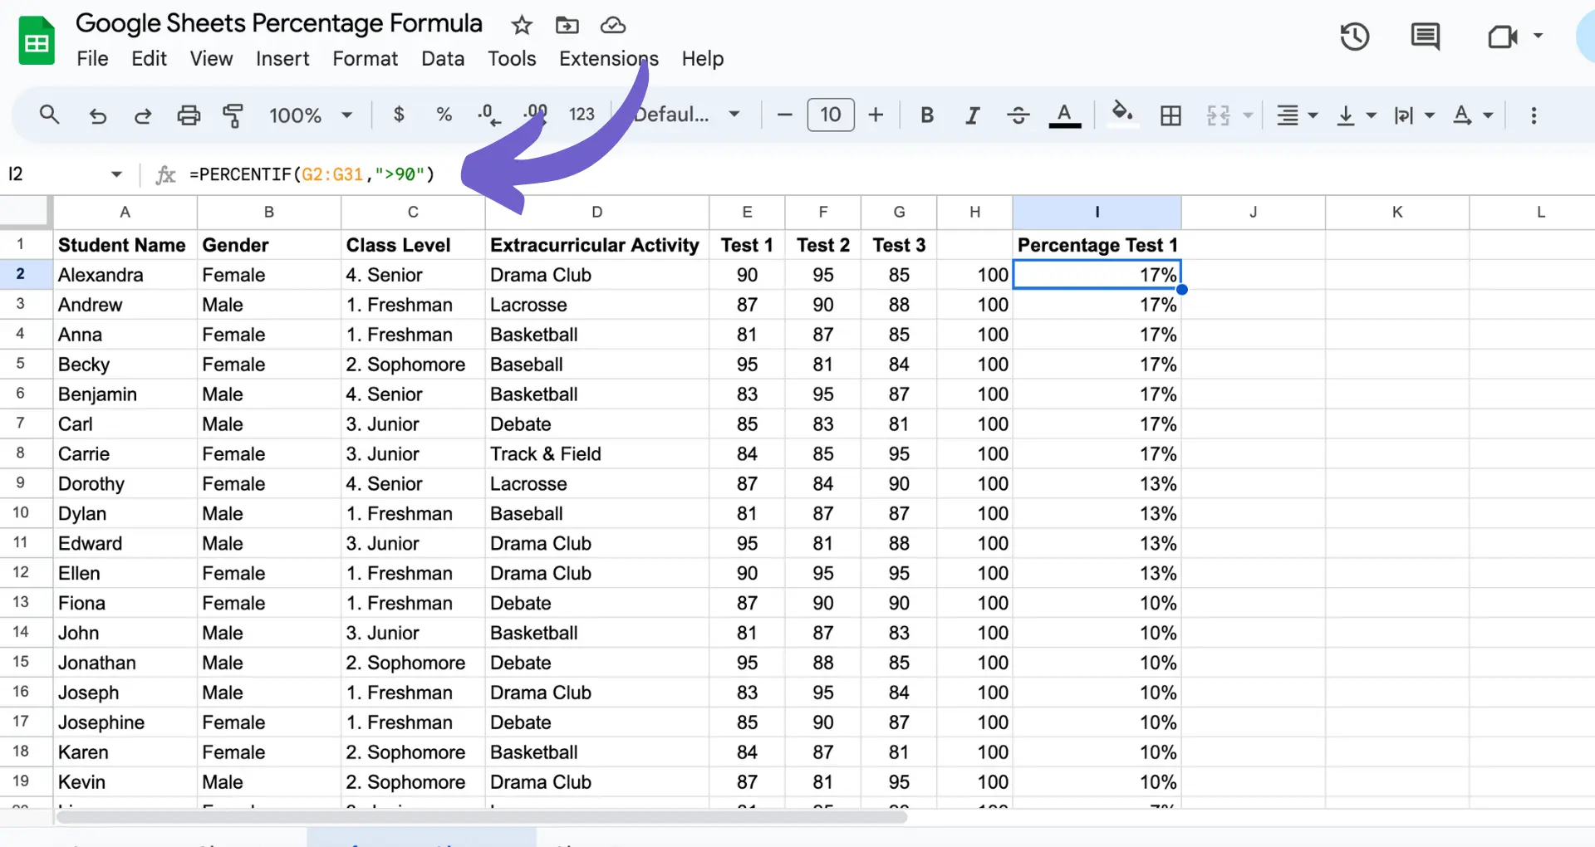The image size is (1595, 847).
Task: Format as currency dollar icon
Action: pyautogui.click(x=399, y=115)
